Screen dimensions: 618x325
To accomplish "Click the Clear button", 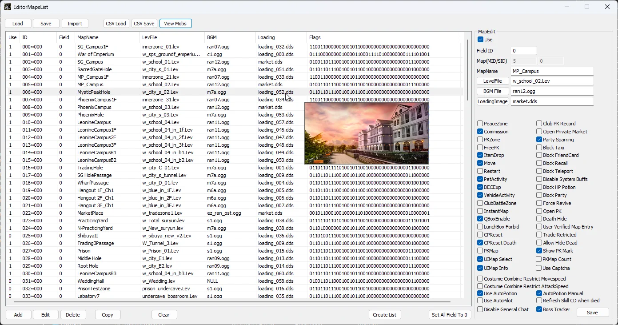I will pos(164,315).
